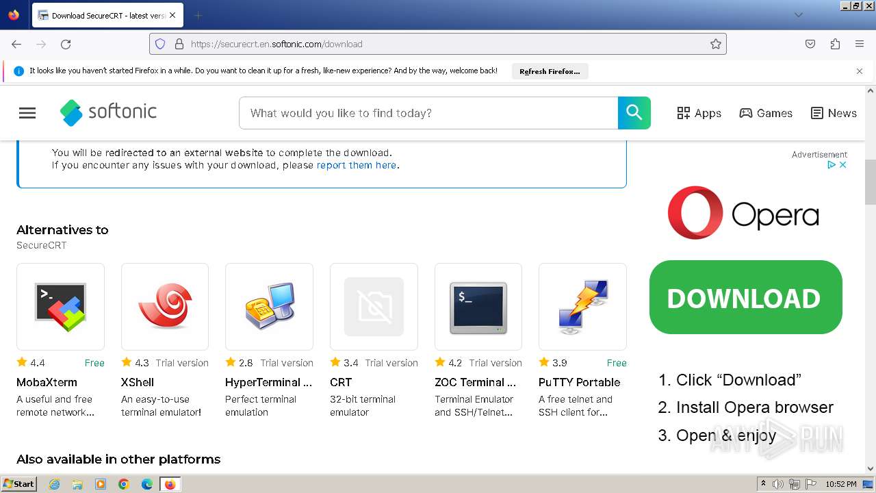Click the CRT title link

(341, 382)
